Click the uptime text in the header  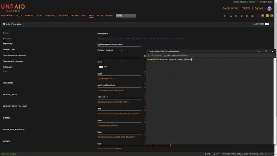click(x=244, y=2)
